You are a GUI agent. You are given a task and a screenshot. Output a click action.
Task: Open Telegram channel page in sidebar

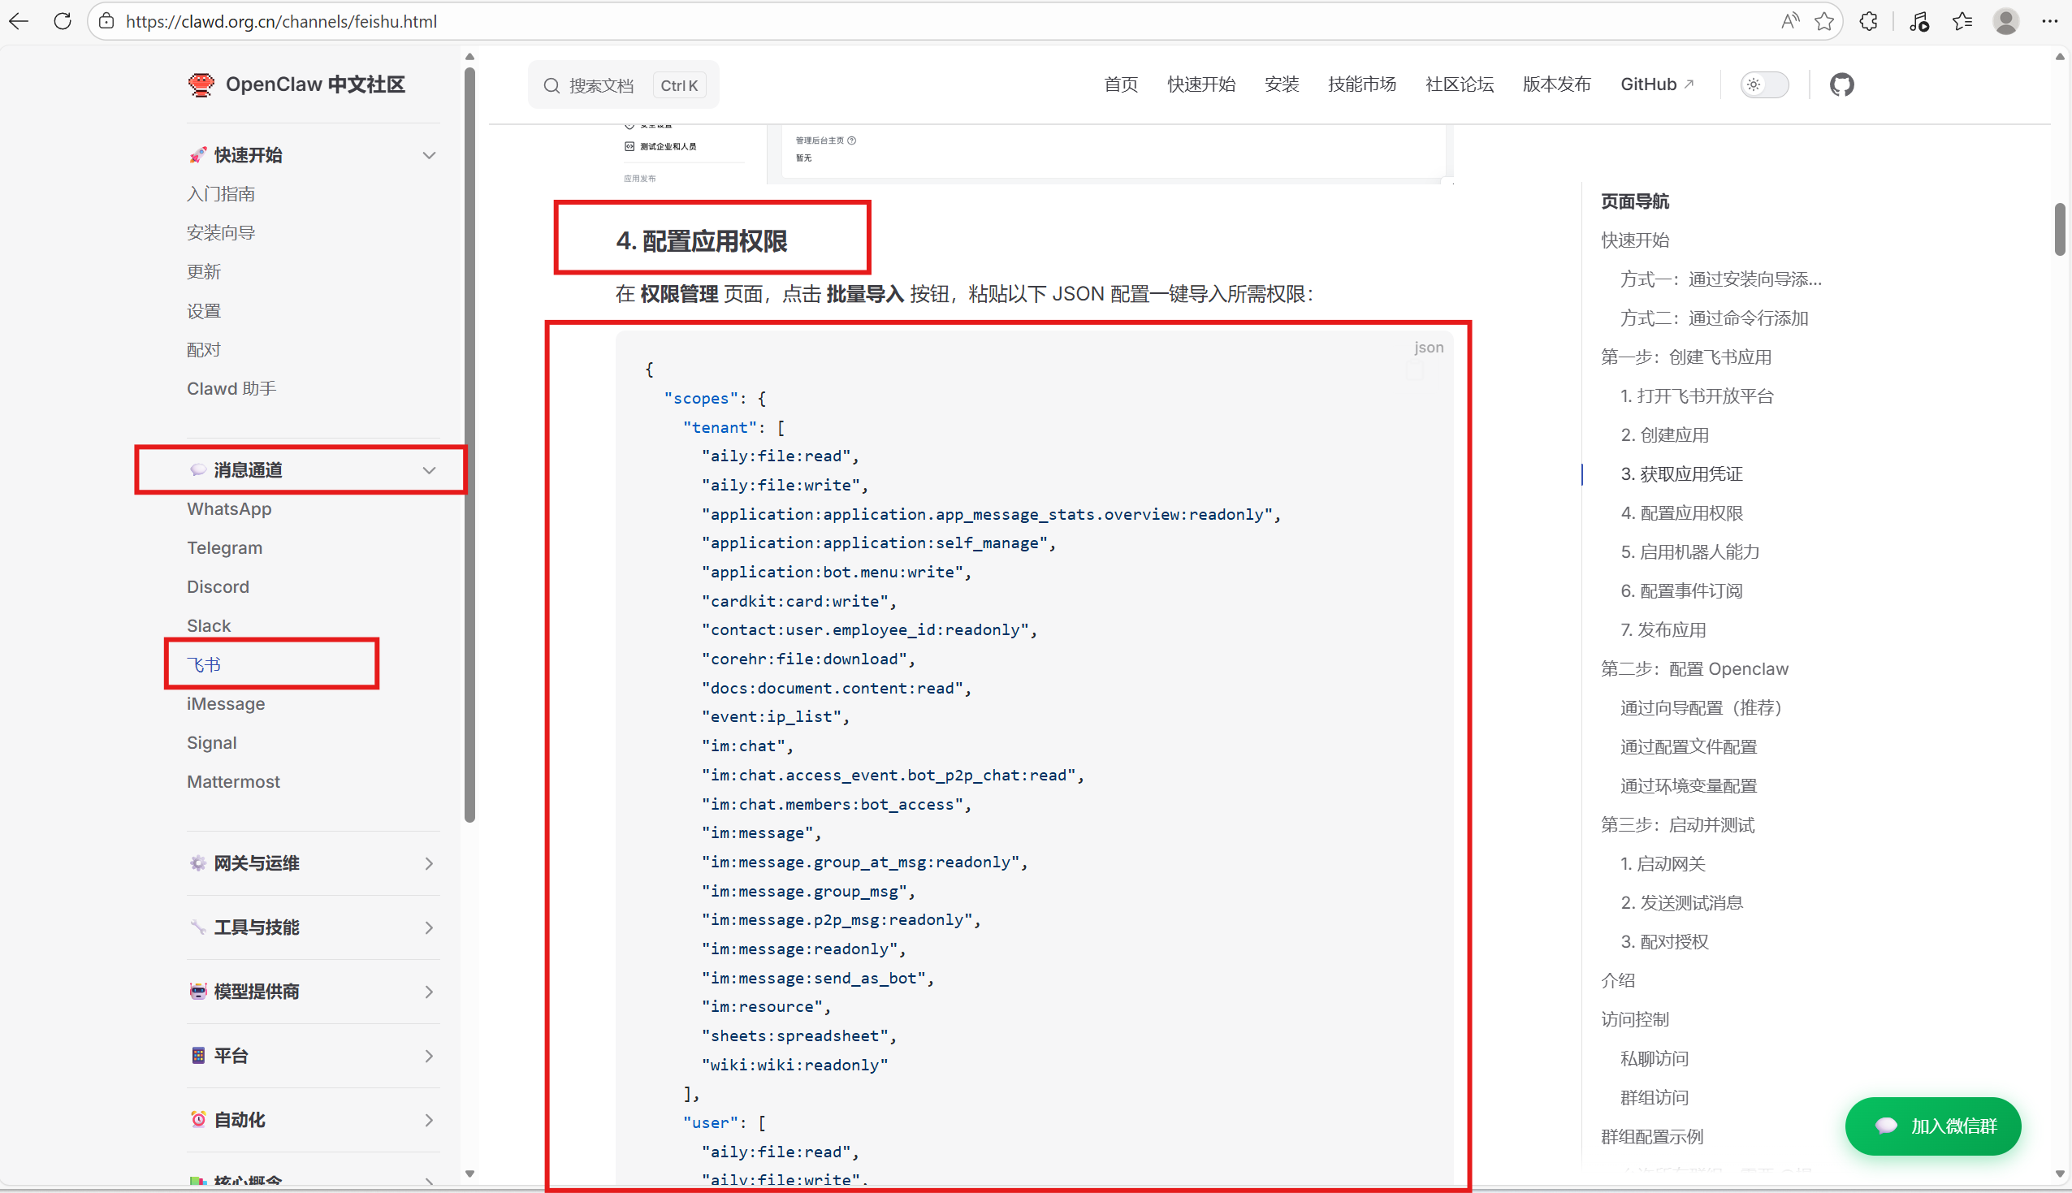click(x=224, y=548)
